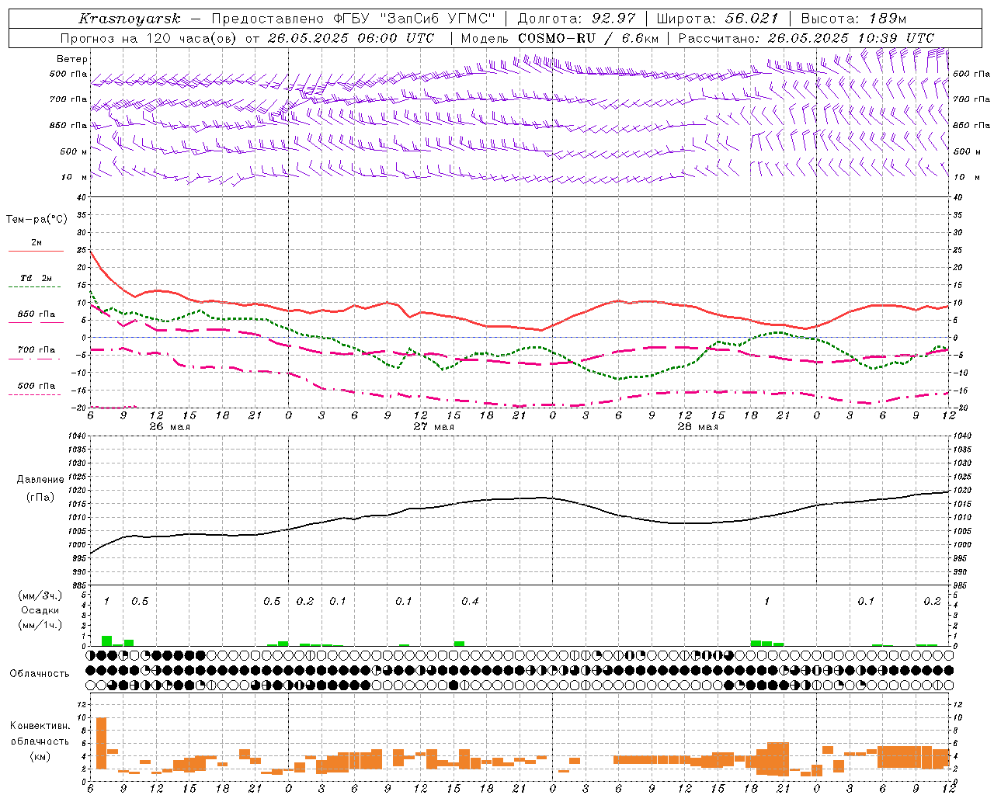
Task: Select the 'Широта: 56.021' header value
Action: tap(717, 19)
